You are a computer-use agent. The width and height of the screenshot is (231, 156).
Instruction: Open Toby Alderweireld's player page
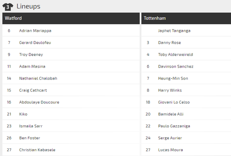[176, 55]
